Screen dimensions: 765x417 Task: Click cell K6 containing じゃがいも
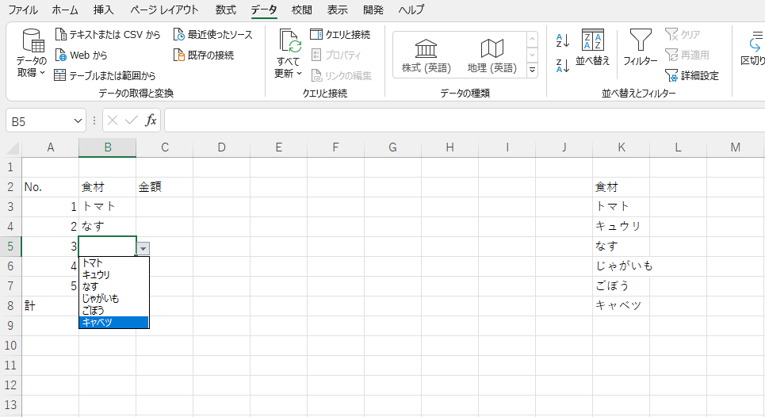coord(621,266)
